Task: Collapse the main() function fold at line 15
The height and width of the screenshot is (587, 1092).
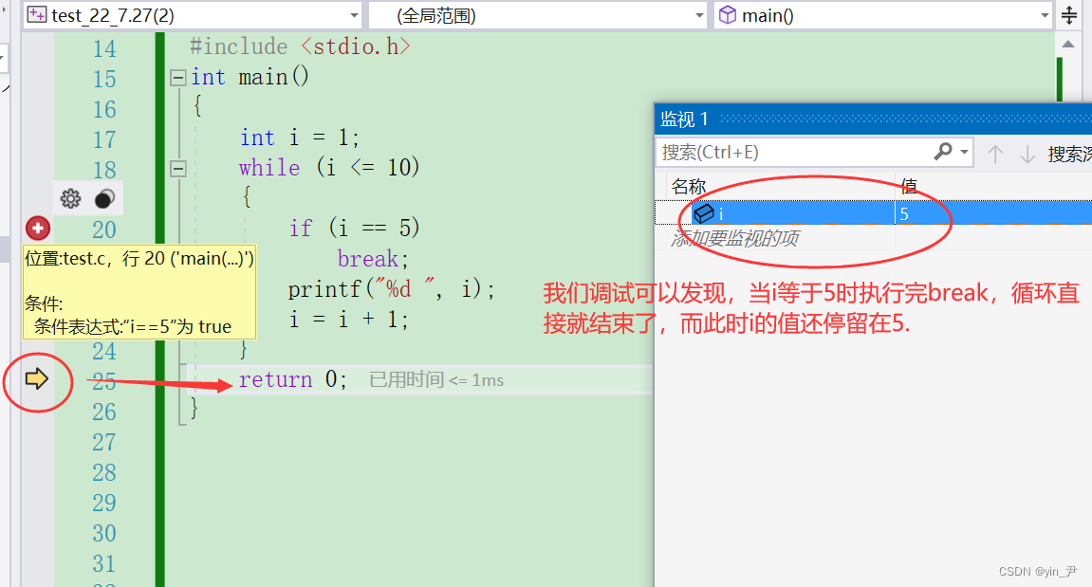Action: click(178, 77)
